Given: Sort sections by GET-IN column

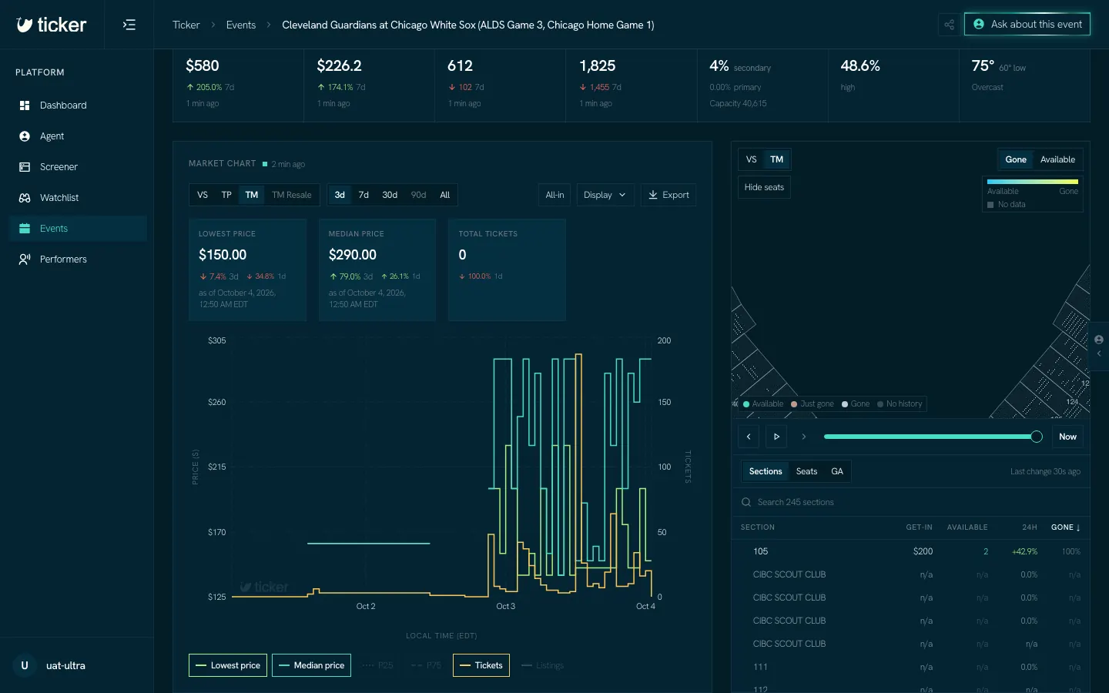Looking at the screenshot, I should pyautogui.click(x=919, y=527).
